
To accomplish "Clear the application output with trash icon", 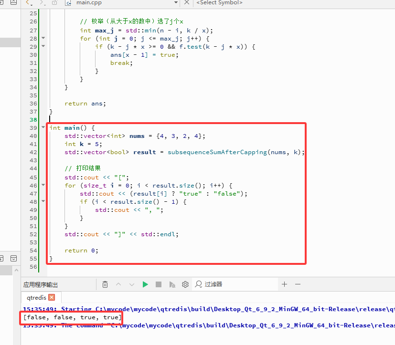I will pos(105,284).
